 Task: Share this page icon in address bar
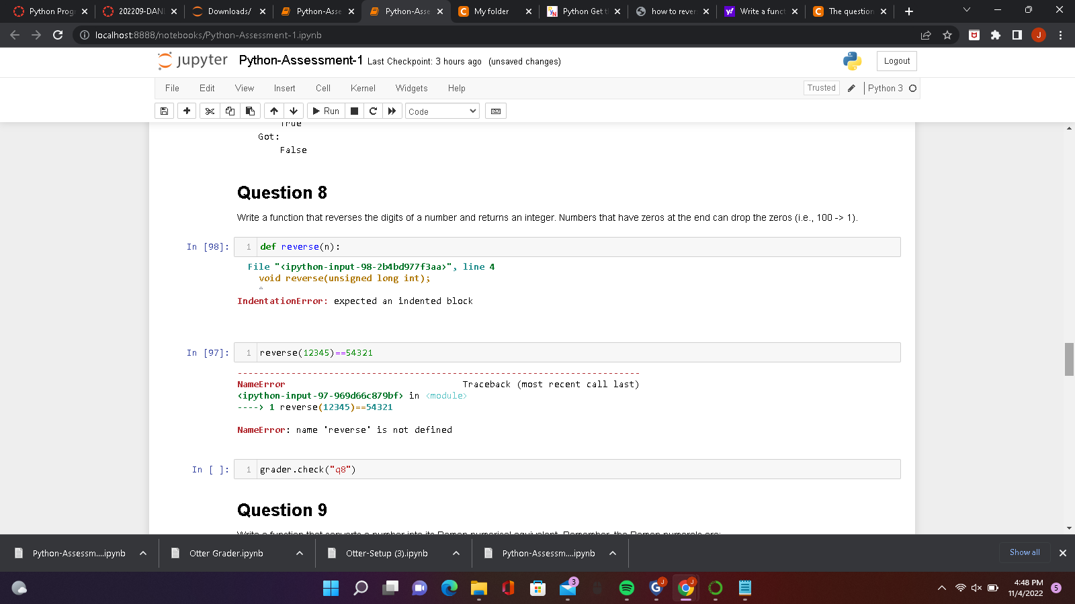(x=926, y=35)
